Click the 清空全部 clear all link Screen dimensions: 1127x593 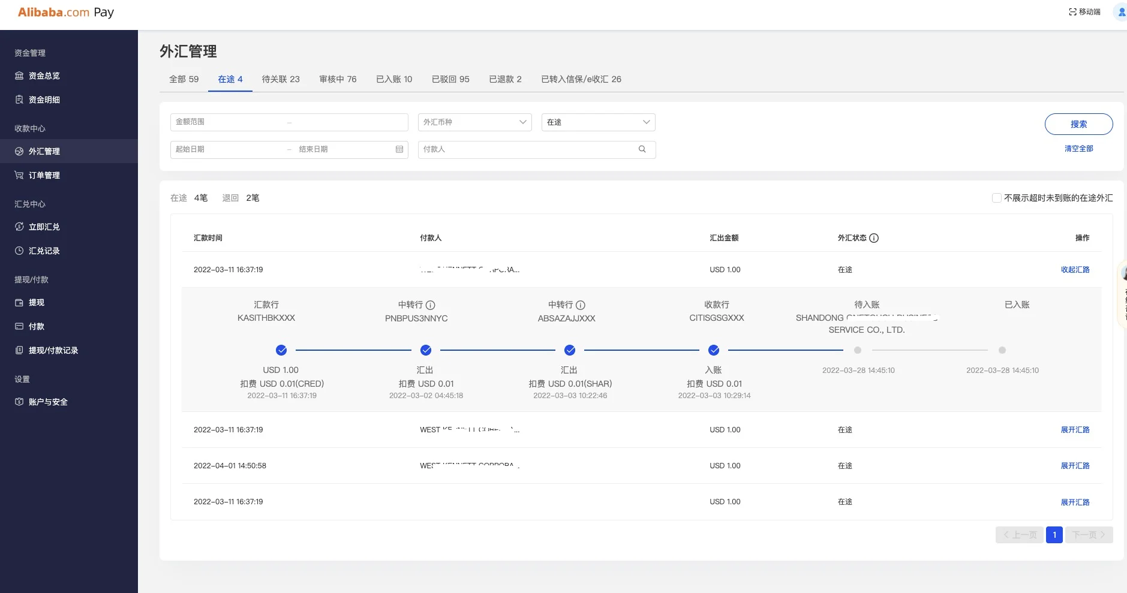pos(1078,149)
